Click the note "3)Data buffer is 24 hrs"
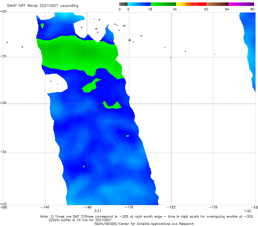Screen dimensions: 258x226 tap(80, 220)
